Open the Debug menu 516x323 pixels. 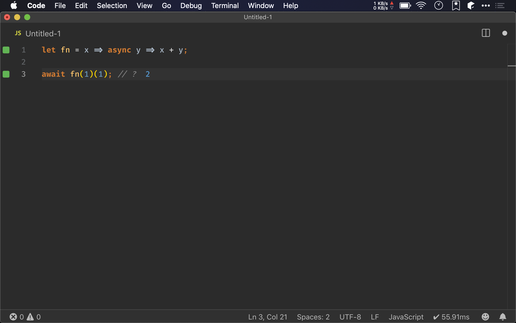pyautogui.click(x=191, y=6)
